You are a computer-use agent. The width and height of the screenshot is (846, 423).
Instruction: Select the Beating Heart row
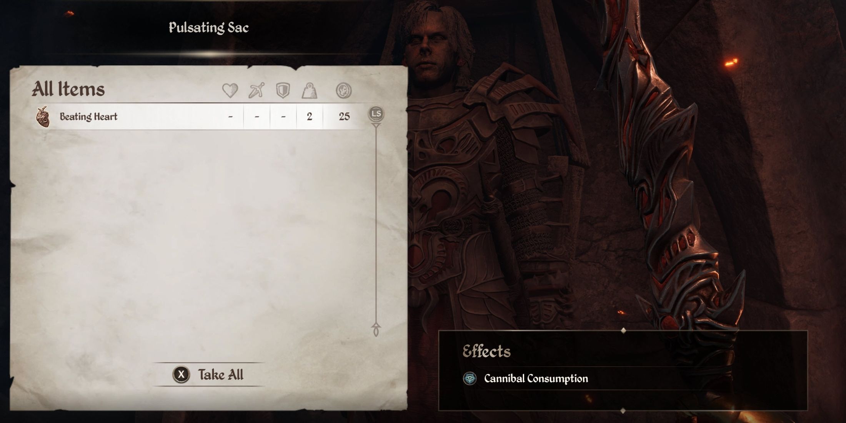(200, 117)
